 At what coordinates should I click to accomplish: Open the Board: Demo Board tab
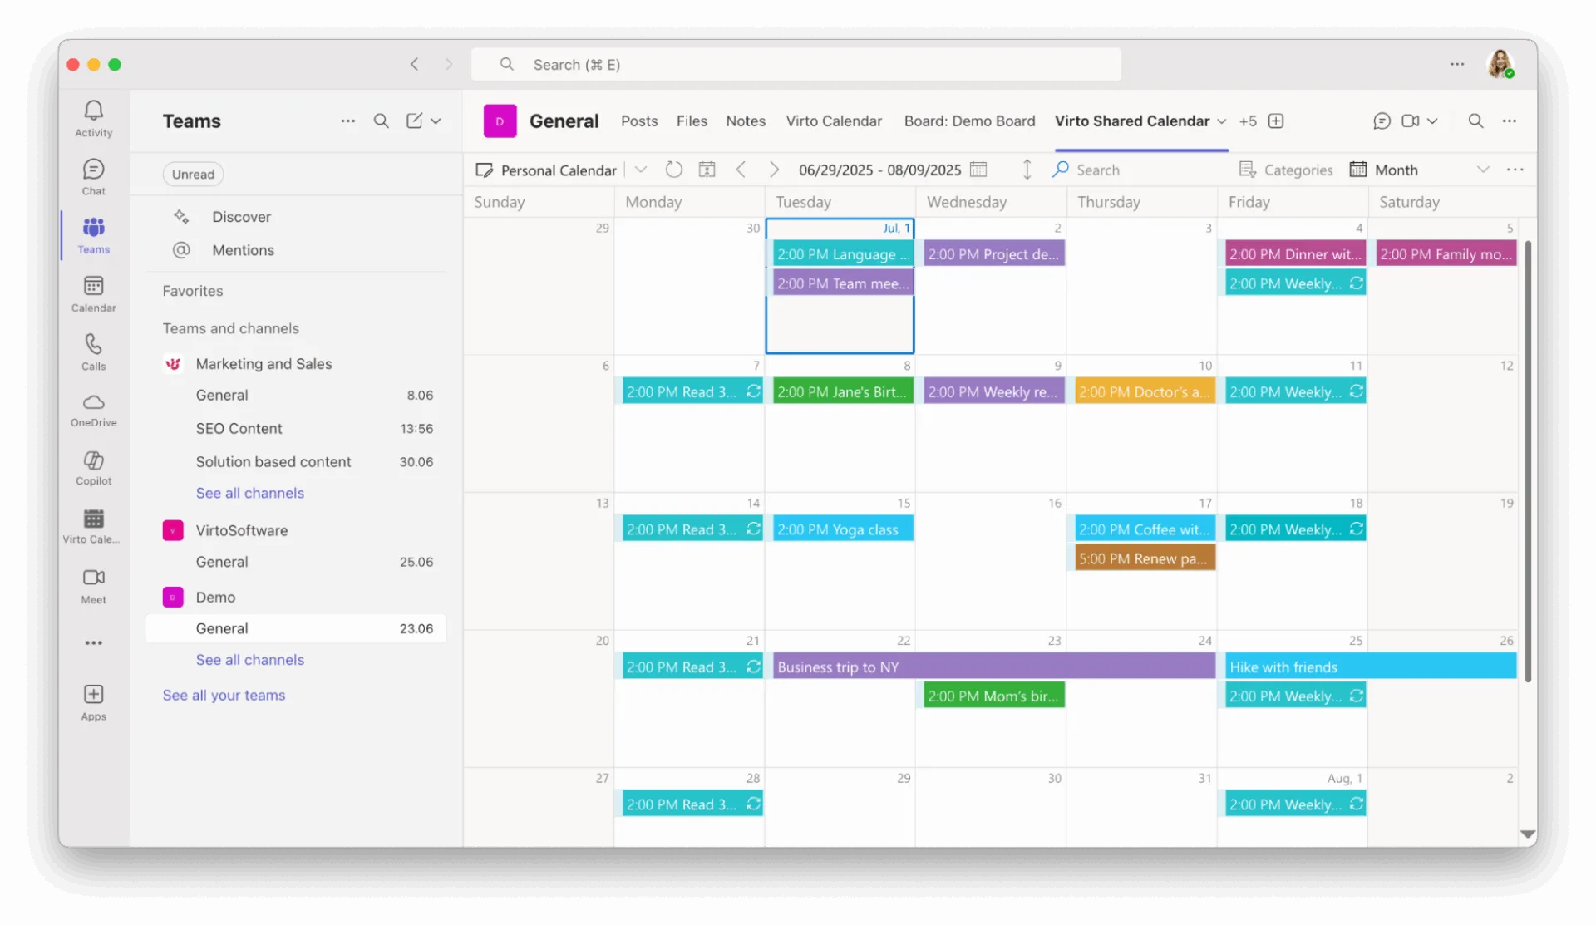[x=969, y=121]
